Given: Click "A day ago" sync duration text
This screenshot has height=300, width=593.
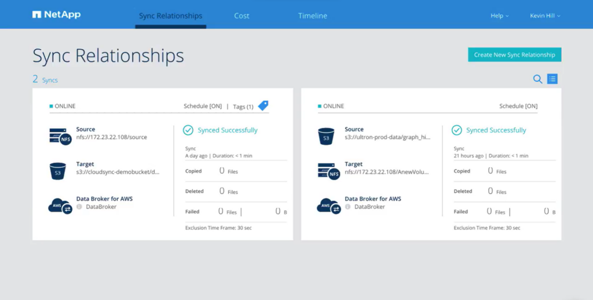Looking at the screenshot, I should tap(218, 156).
